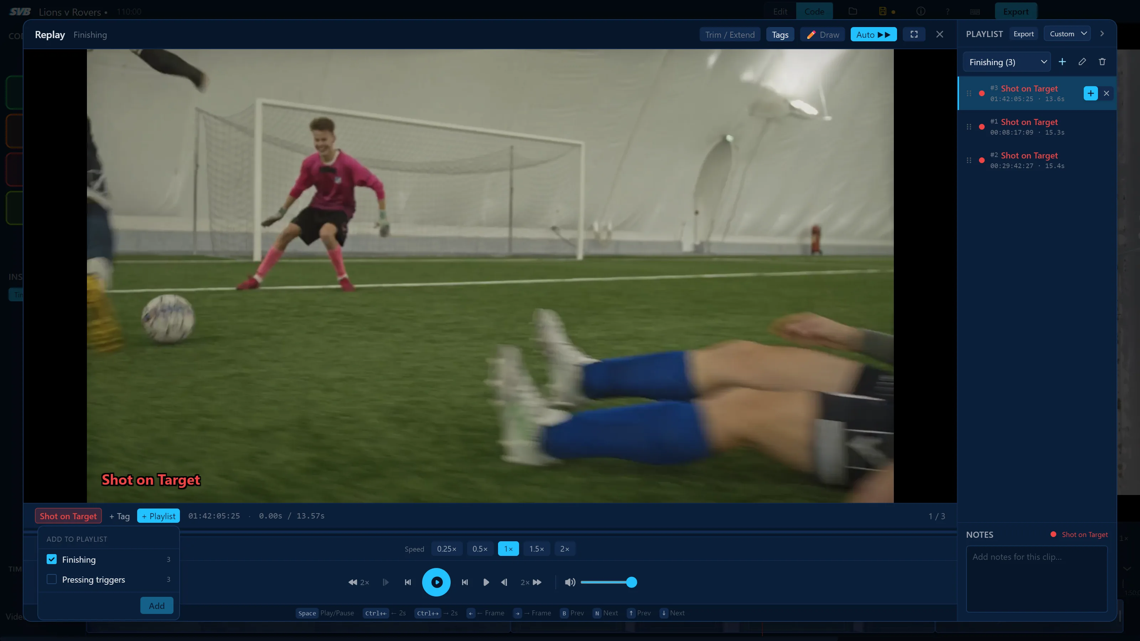Play the clip with the round play button
The width and height of the screenshot is (1140, 641).
(436, 582)
